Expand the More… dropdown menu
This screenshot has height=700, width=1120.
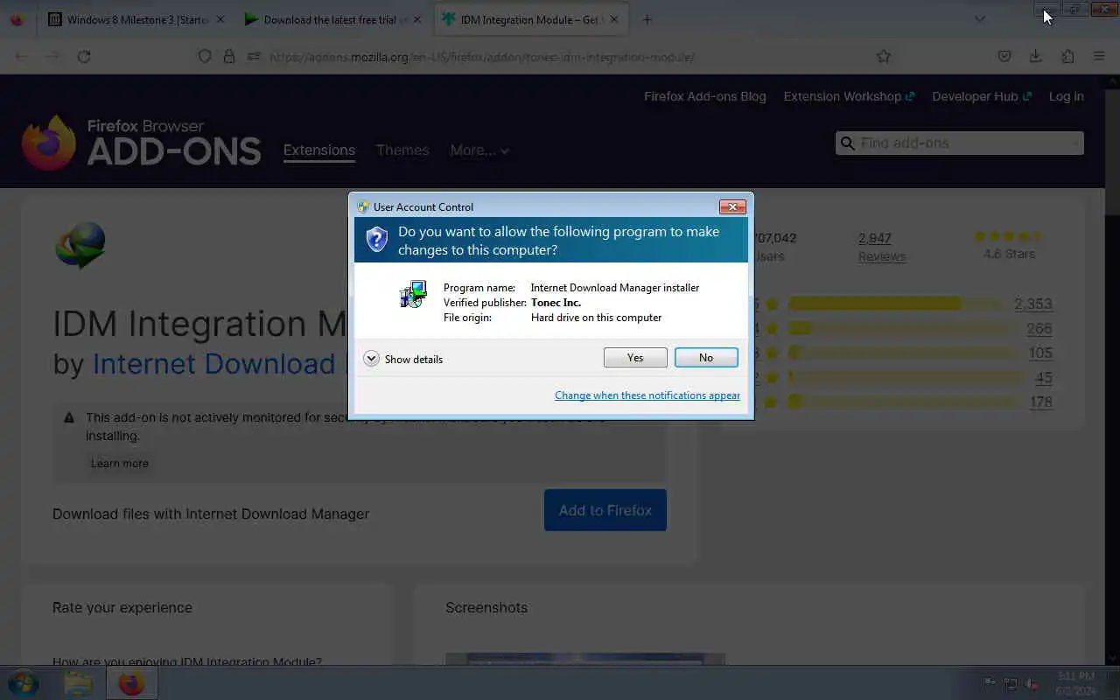(479, 150)
